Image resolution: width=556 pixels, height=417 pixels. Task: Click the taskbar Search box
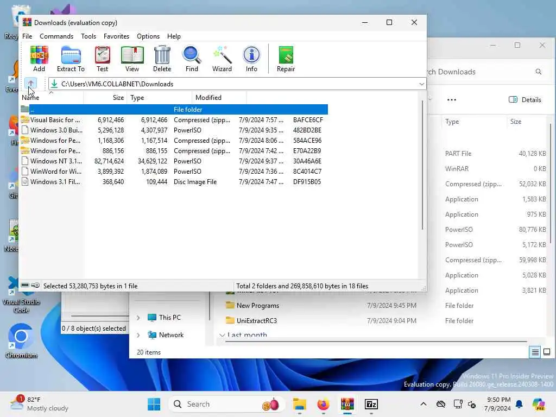tap(227, 404)
